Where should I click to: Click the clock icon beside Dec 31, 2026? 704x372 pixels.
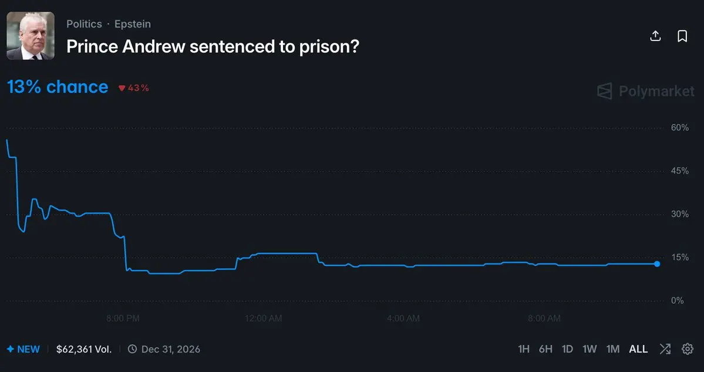tap(132, 349)
